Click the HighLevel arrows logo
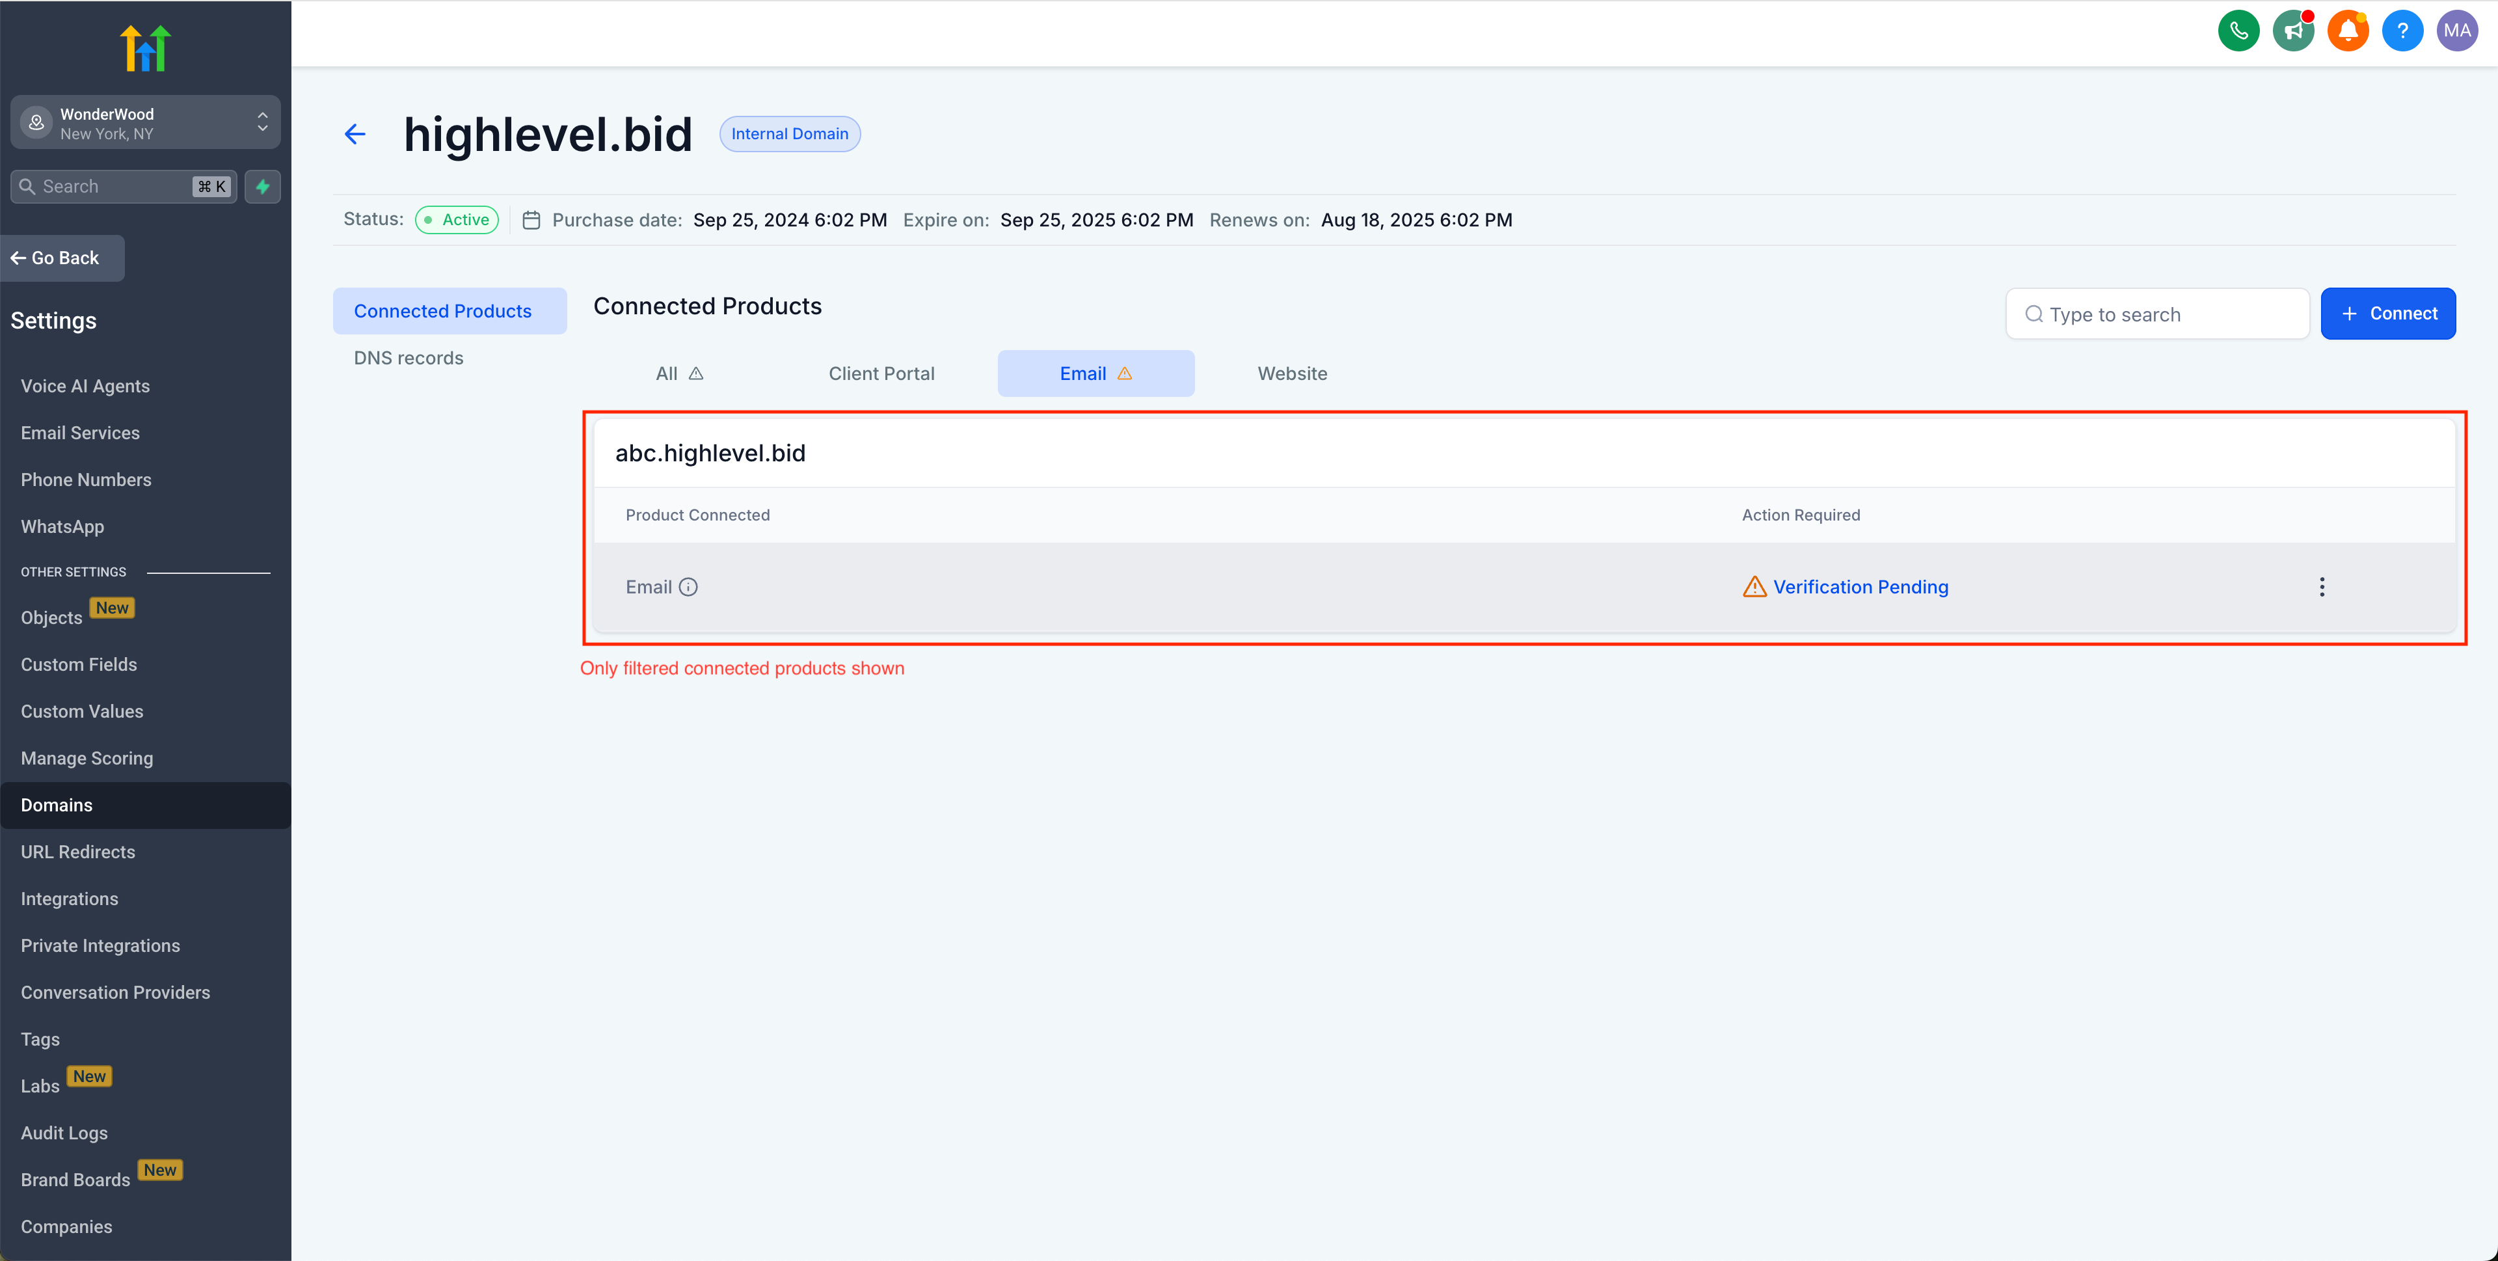The height and width of the screenshot is (1261, 2498). point(146,49)
